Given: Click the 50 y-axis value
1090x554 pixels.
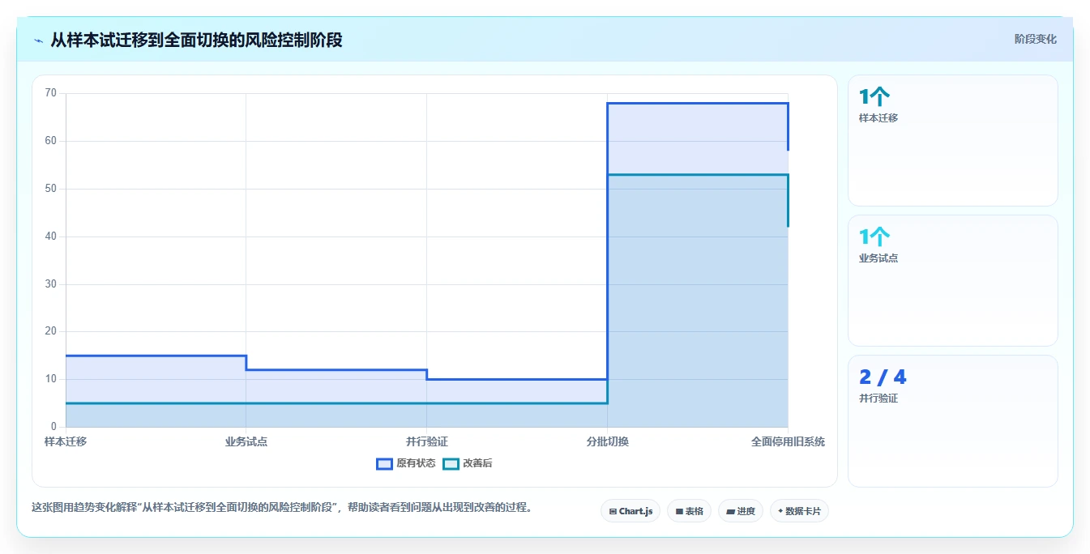Looking at the screenshot, I should click(x=51, y=189).
